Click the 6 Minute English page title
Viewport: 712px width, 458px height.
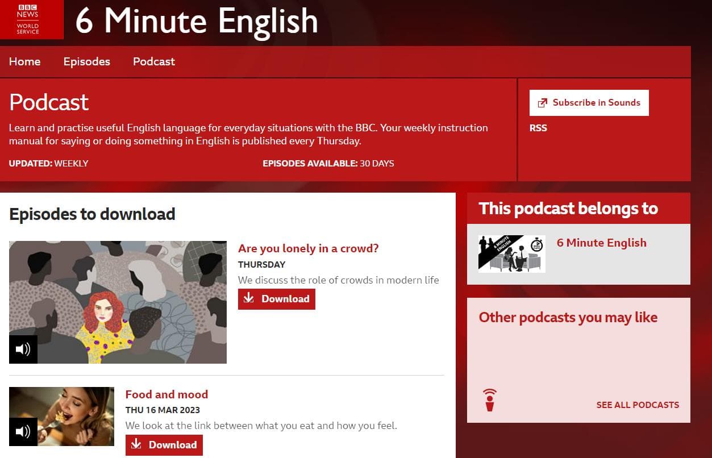click(197, 20)
